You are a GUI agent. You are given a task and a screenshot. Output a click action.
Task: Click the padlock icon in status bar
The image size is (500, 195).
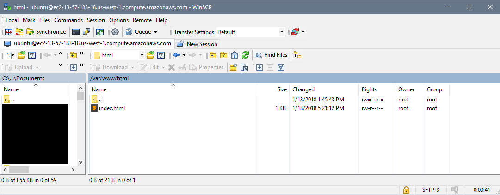(x=406, y=190)
